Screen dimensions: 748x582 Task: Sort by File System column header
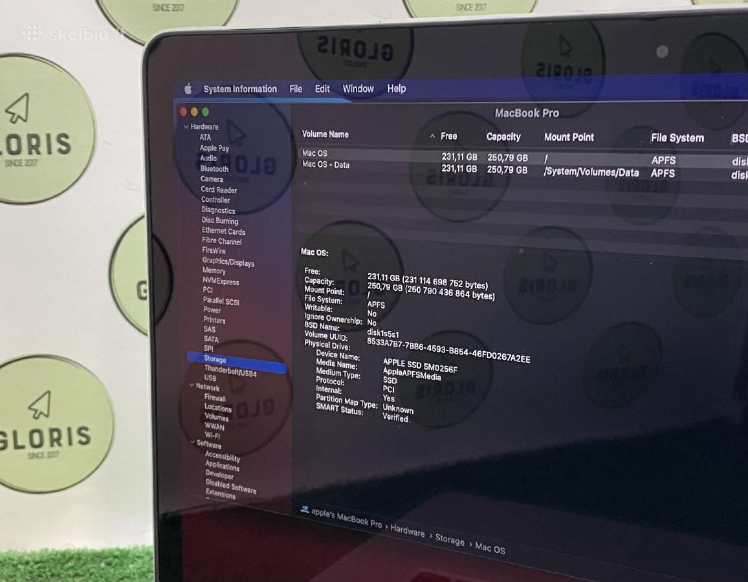tap(677, 138)
